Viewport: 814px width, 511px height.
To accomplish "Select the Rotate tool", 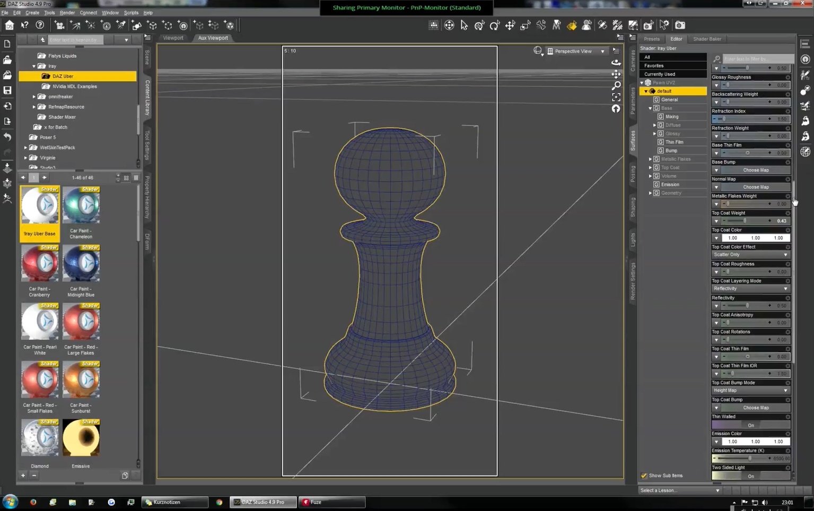I will coord(495,25).
